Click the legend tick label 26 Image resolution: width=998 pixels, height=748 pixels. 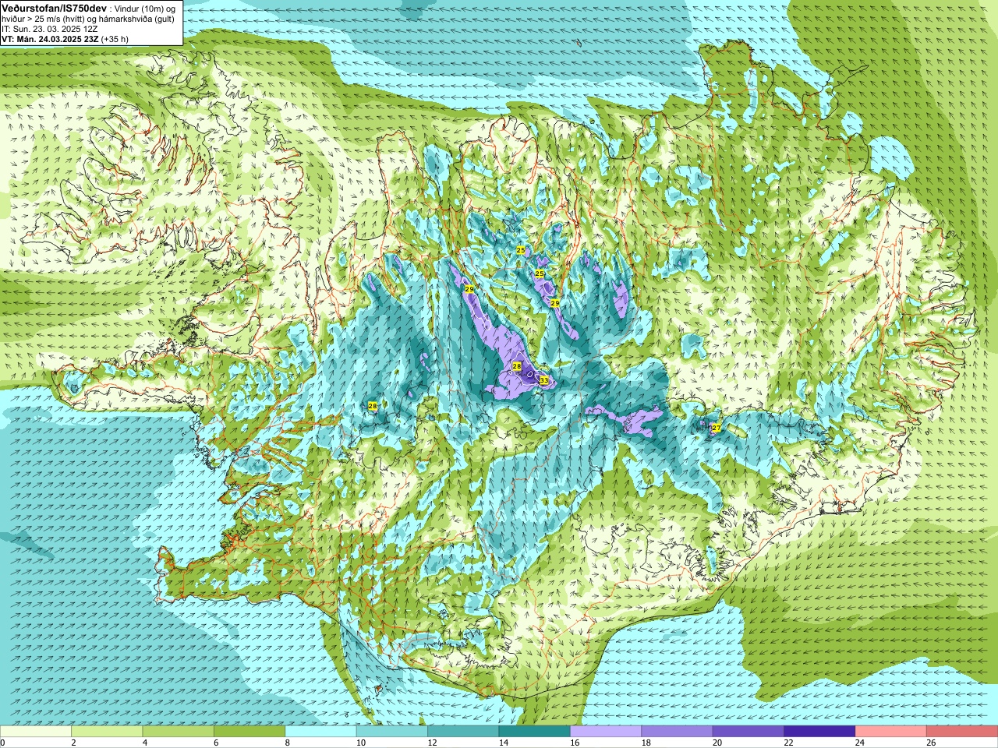(931, 743)
